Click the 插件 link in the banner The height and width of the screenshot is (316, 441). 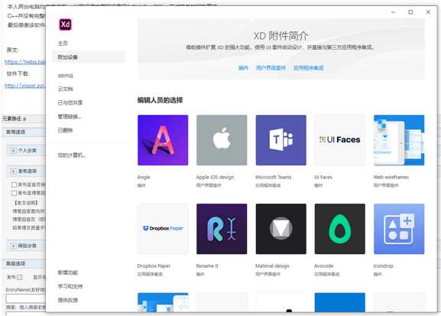(244, 68)
